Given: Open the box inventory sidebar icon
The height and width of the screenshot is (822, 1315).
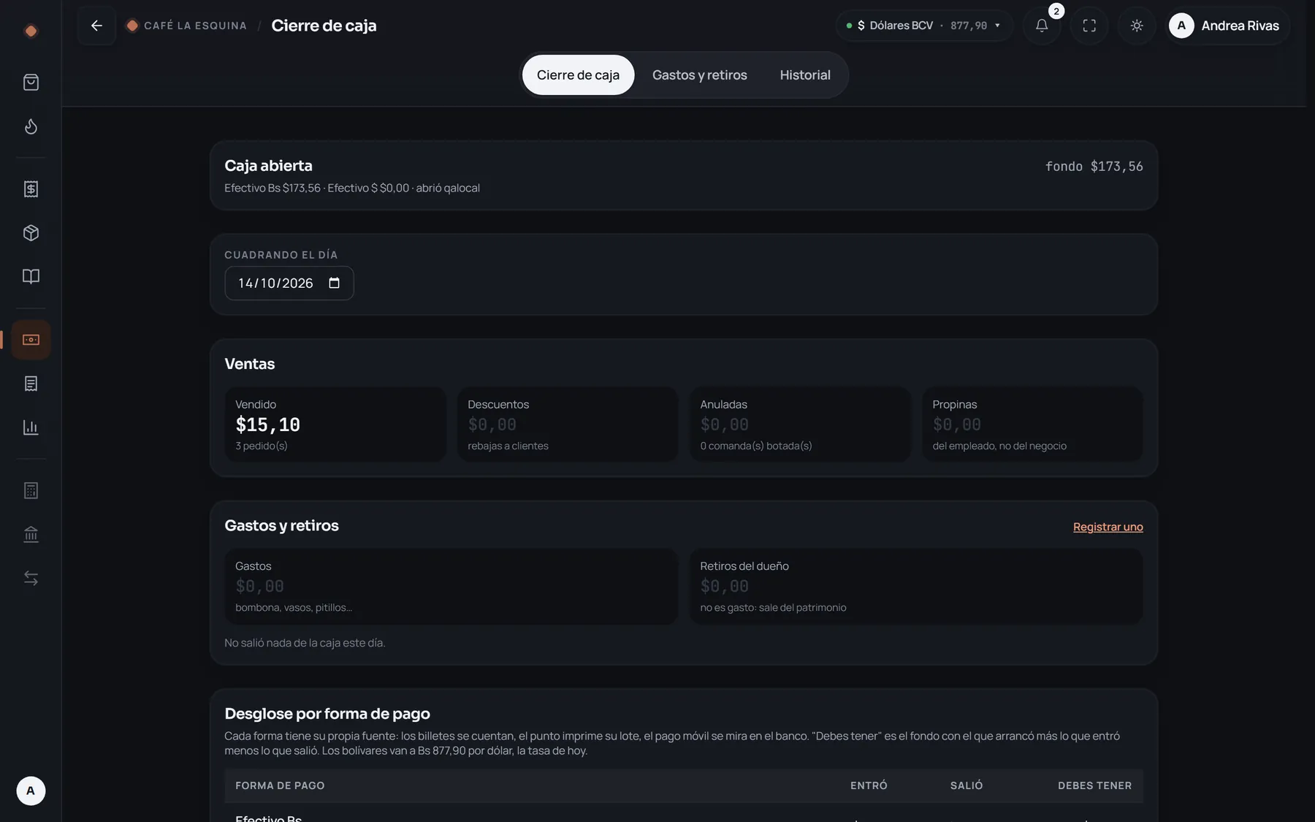Looking at the screenshot, I should click(x=31, y=233).
